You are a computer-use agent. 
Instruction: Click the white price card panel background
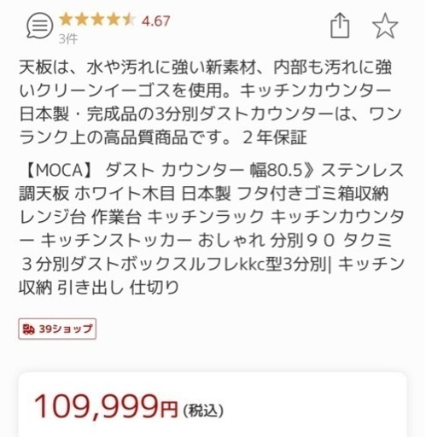(x=213, y=405)
